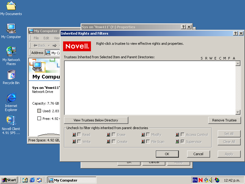Image resolution: width=245 pixels, height=184 pixels.
Task: Open the Start menu
Action: pos(9,180)
